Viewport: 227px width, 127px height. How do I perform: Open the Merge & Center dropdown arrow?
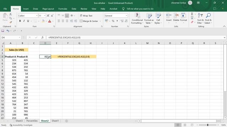pyautogui.click(x=100, y=21)
